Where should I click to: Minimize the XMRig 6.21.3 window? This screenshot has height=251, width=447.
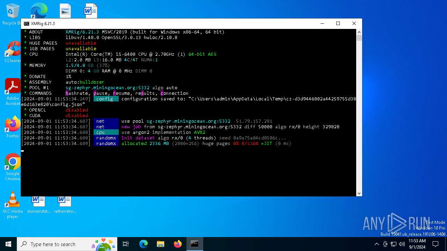(322, 23)
